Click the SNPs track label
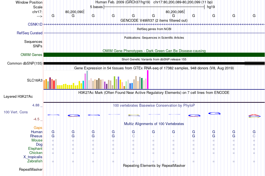The width and height of the screenshot is (265, 176). 38,46
